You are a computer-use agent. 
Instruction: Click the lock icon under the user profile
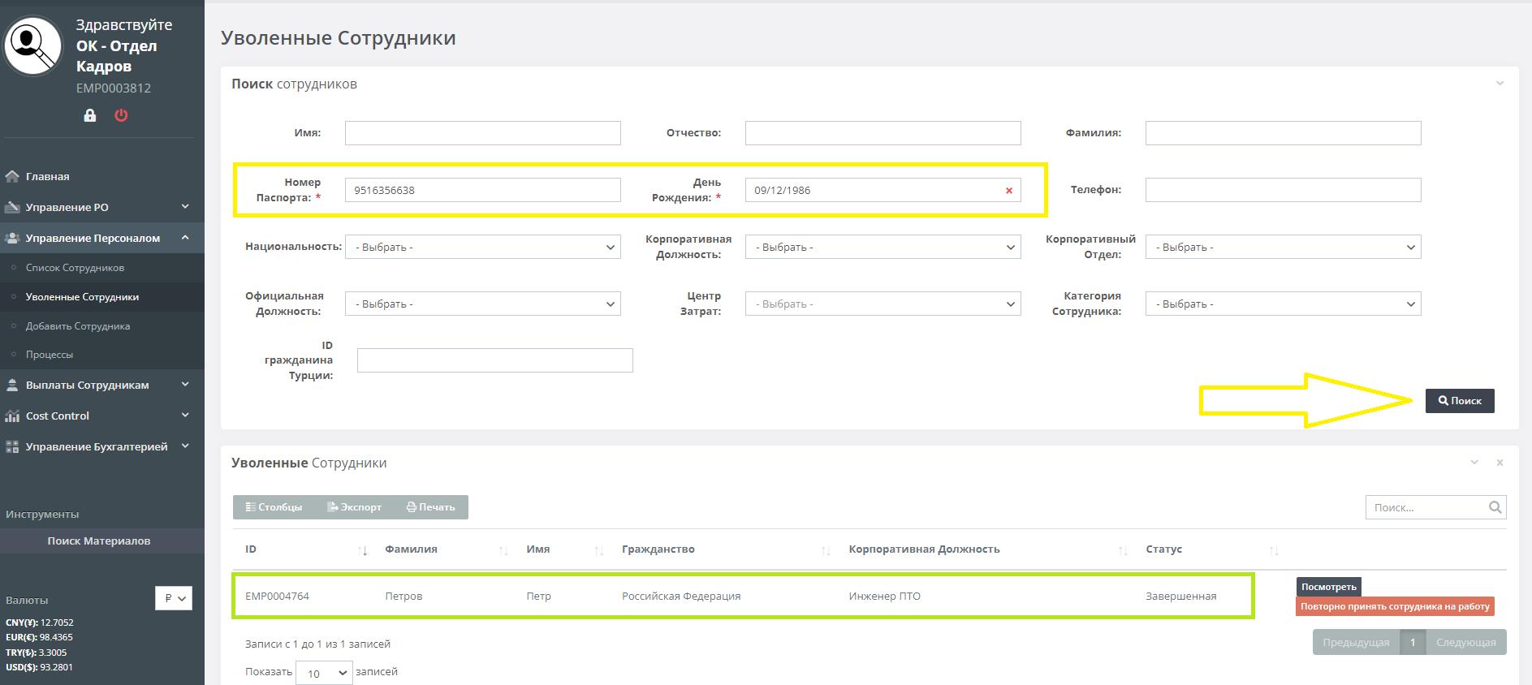point(90,115)
